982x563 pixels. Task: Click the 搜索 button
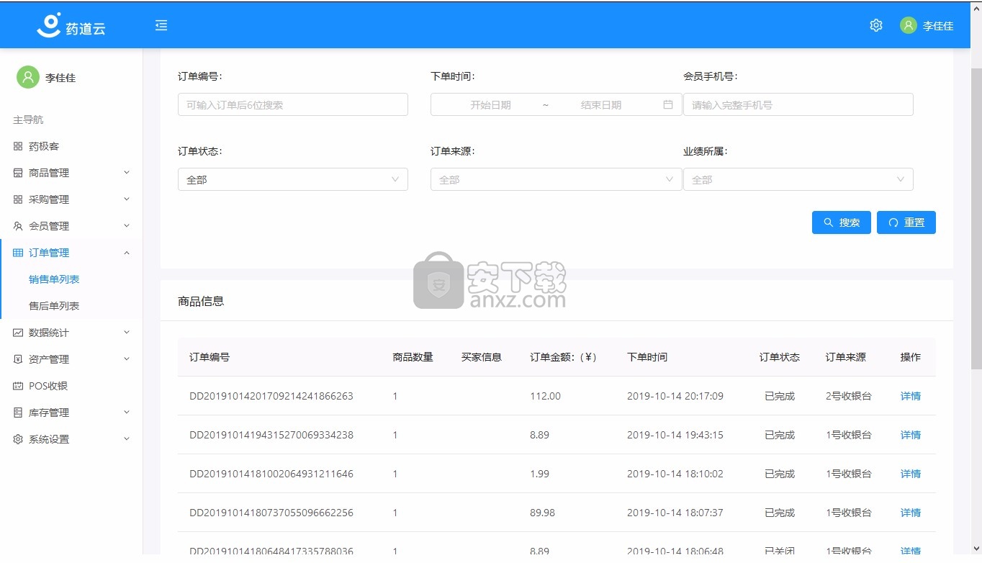[842, 222]
